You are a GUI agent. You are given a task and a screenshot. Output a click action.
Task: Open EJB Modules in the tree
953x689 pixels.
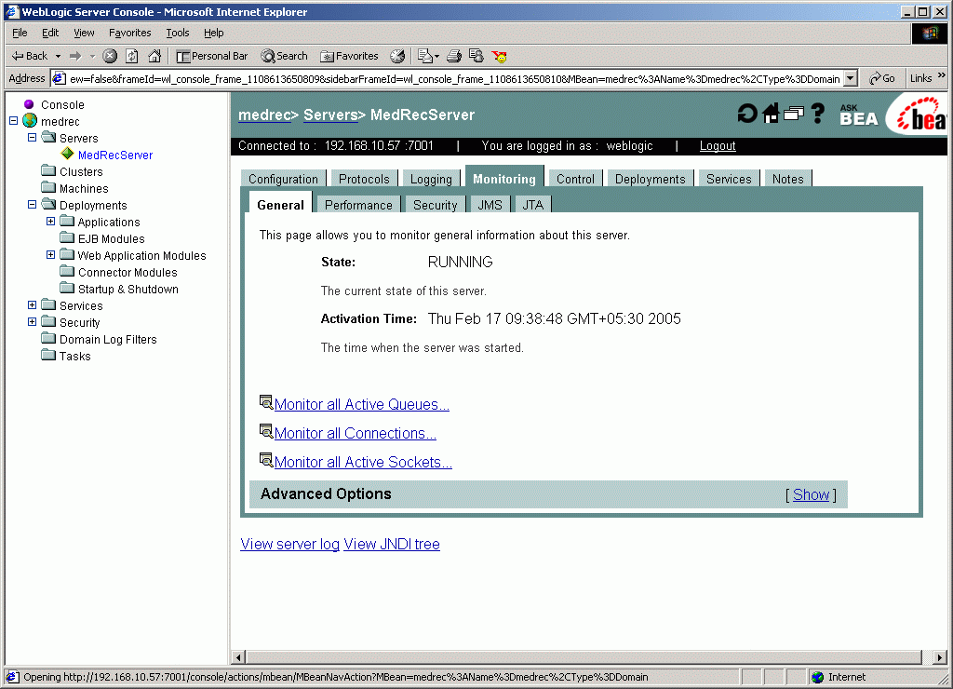pyautogui.click(x=112, y=239)
